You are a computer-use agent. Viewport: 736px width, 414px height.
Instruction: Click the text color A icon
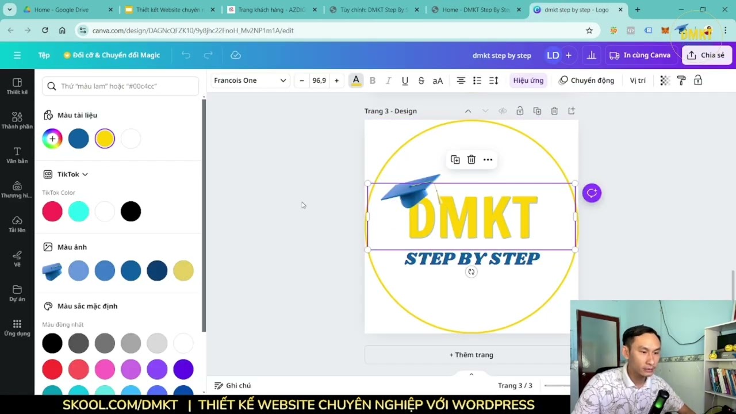[x=356, y=80]
